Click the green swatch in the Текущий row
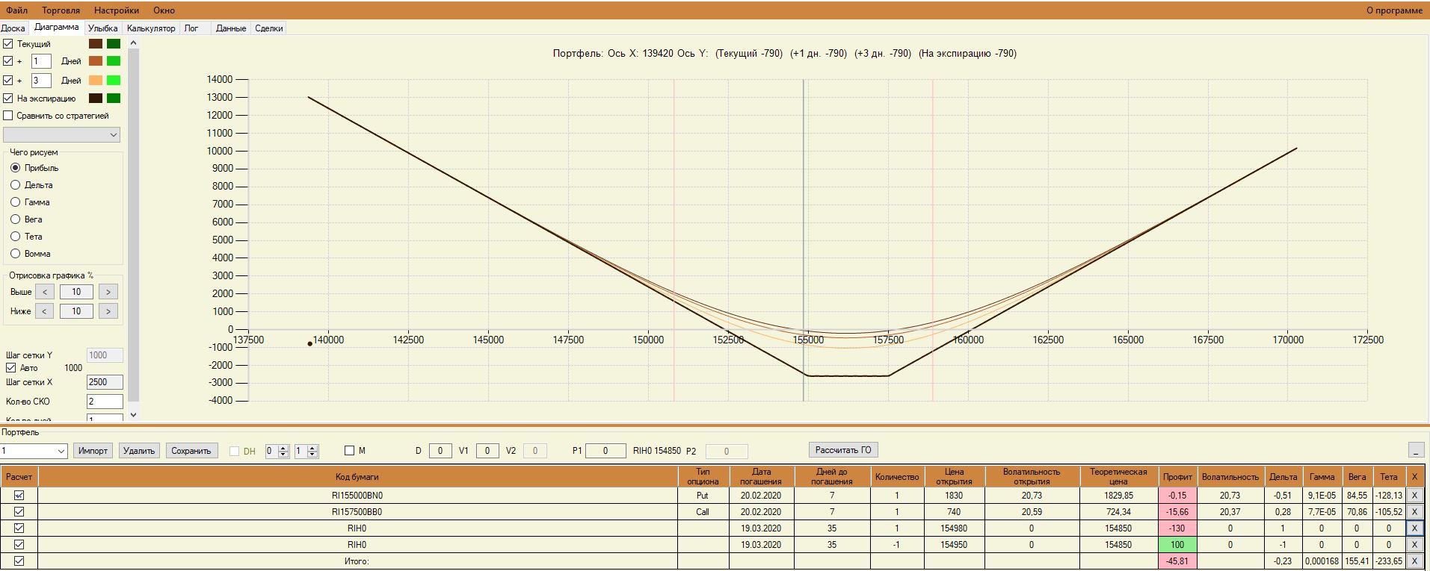The width and height of the screenshot is (1430, 571). point(114,44)
